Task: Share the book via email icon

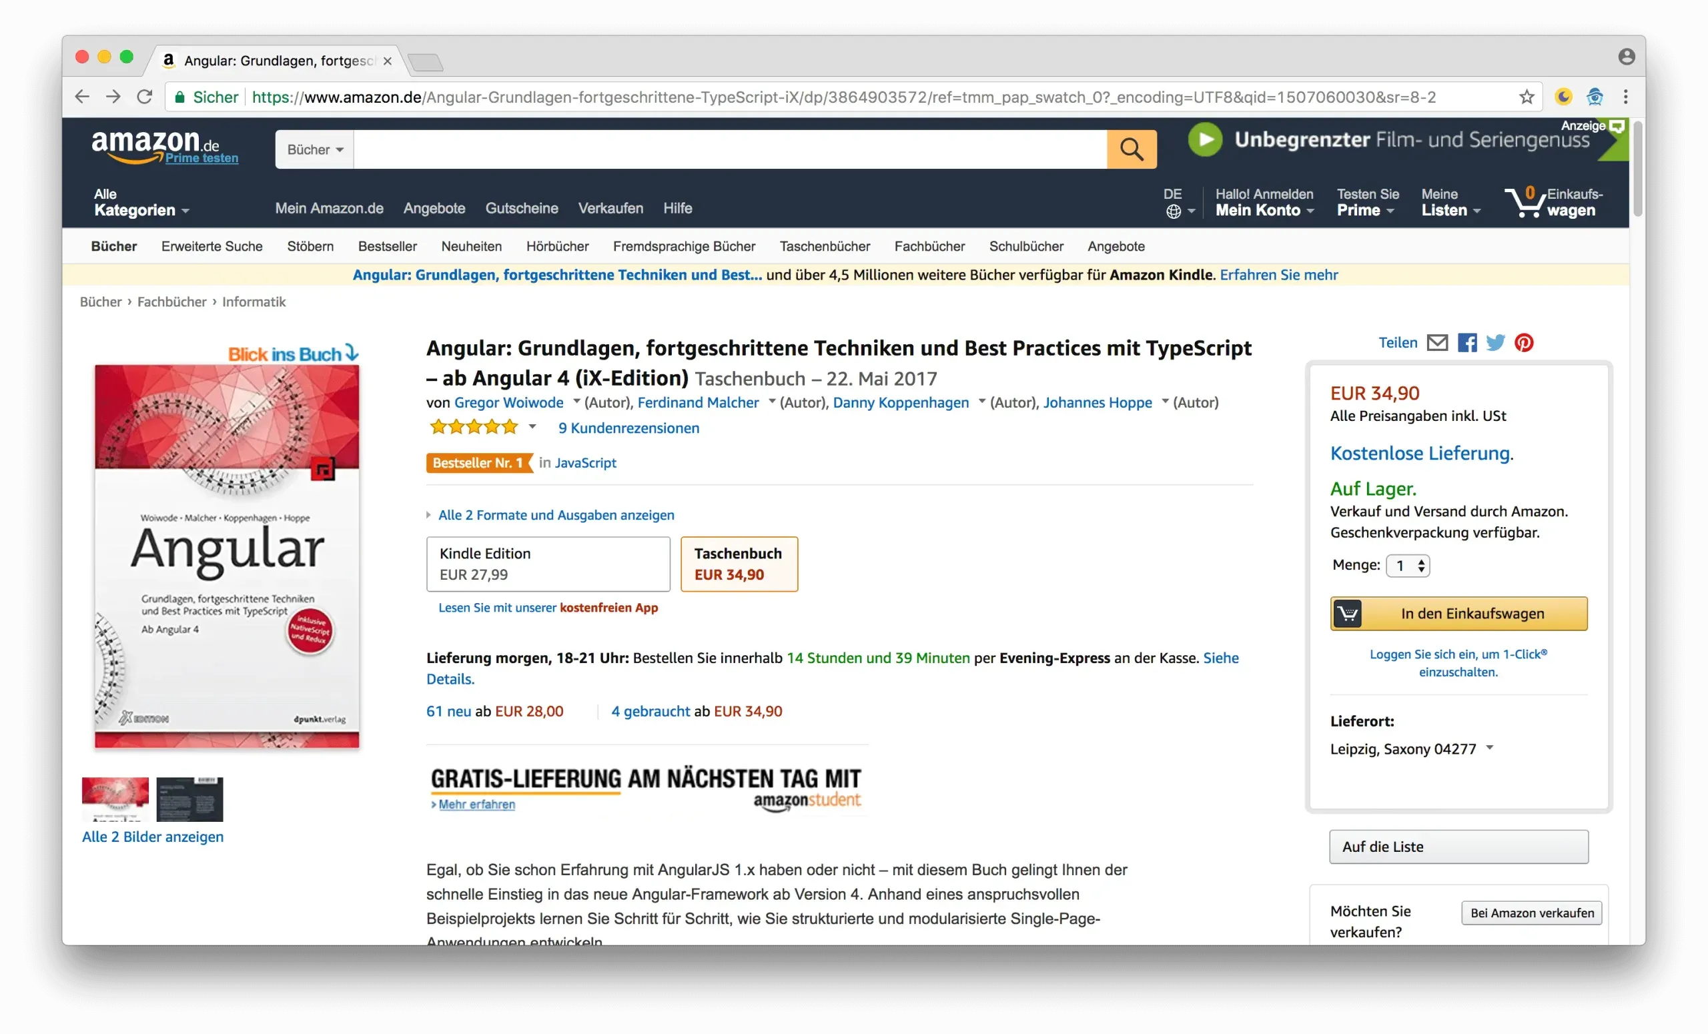Action: pos(1437,342)
